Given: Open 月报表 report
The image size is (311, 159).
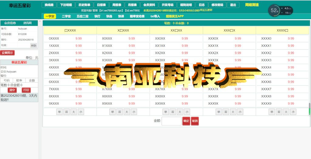Looking at the screenshot, I should 132,5.
